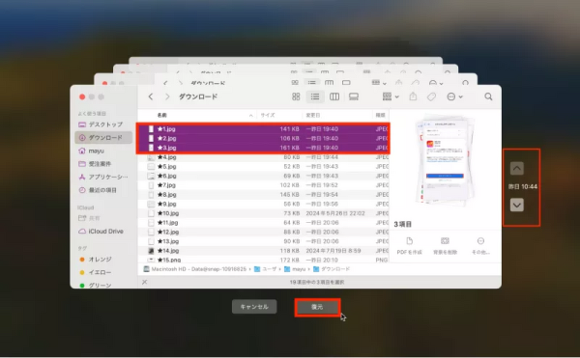The image size is (580, 358).
Task: Switch Finder to gallery view
Action: tap(354, 96)
